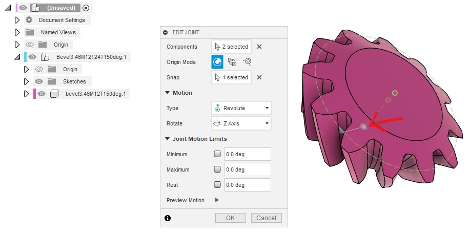Click the Document Settings gear icon
This screenshot has width=470, height=234.
(x=29, y=20)
